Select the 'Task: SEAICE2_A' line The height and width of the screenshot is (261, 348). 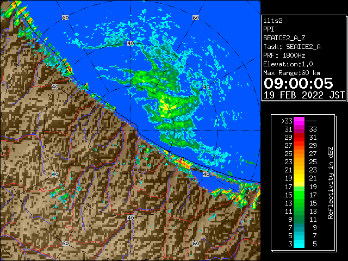[x=292, y=47]
